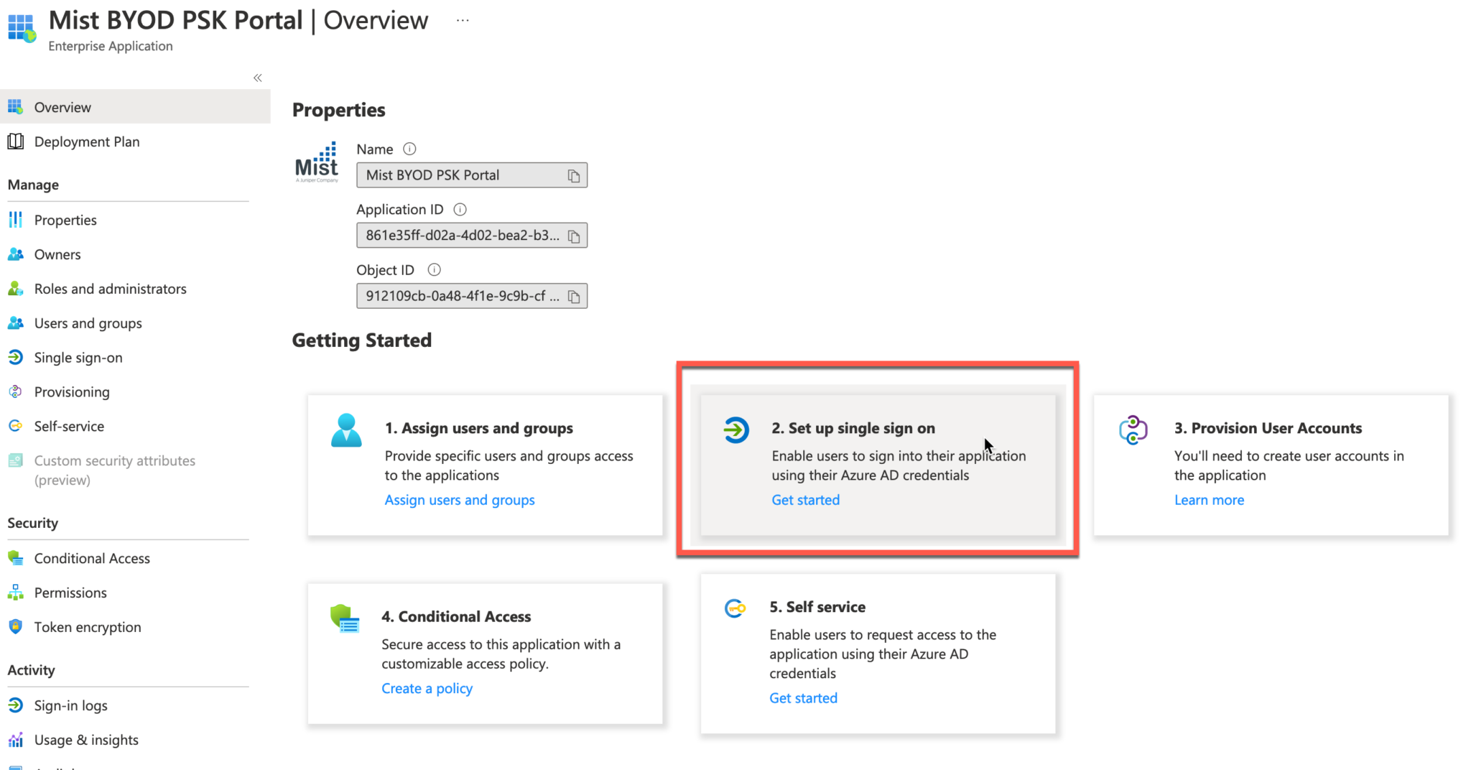Open the more options ellipsis menu
This screenshot has width=1471, height=770.
[x=463, y=21]
